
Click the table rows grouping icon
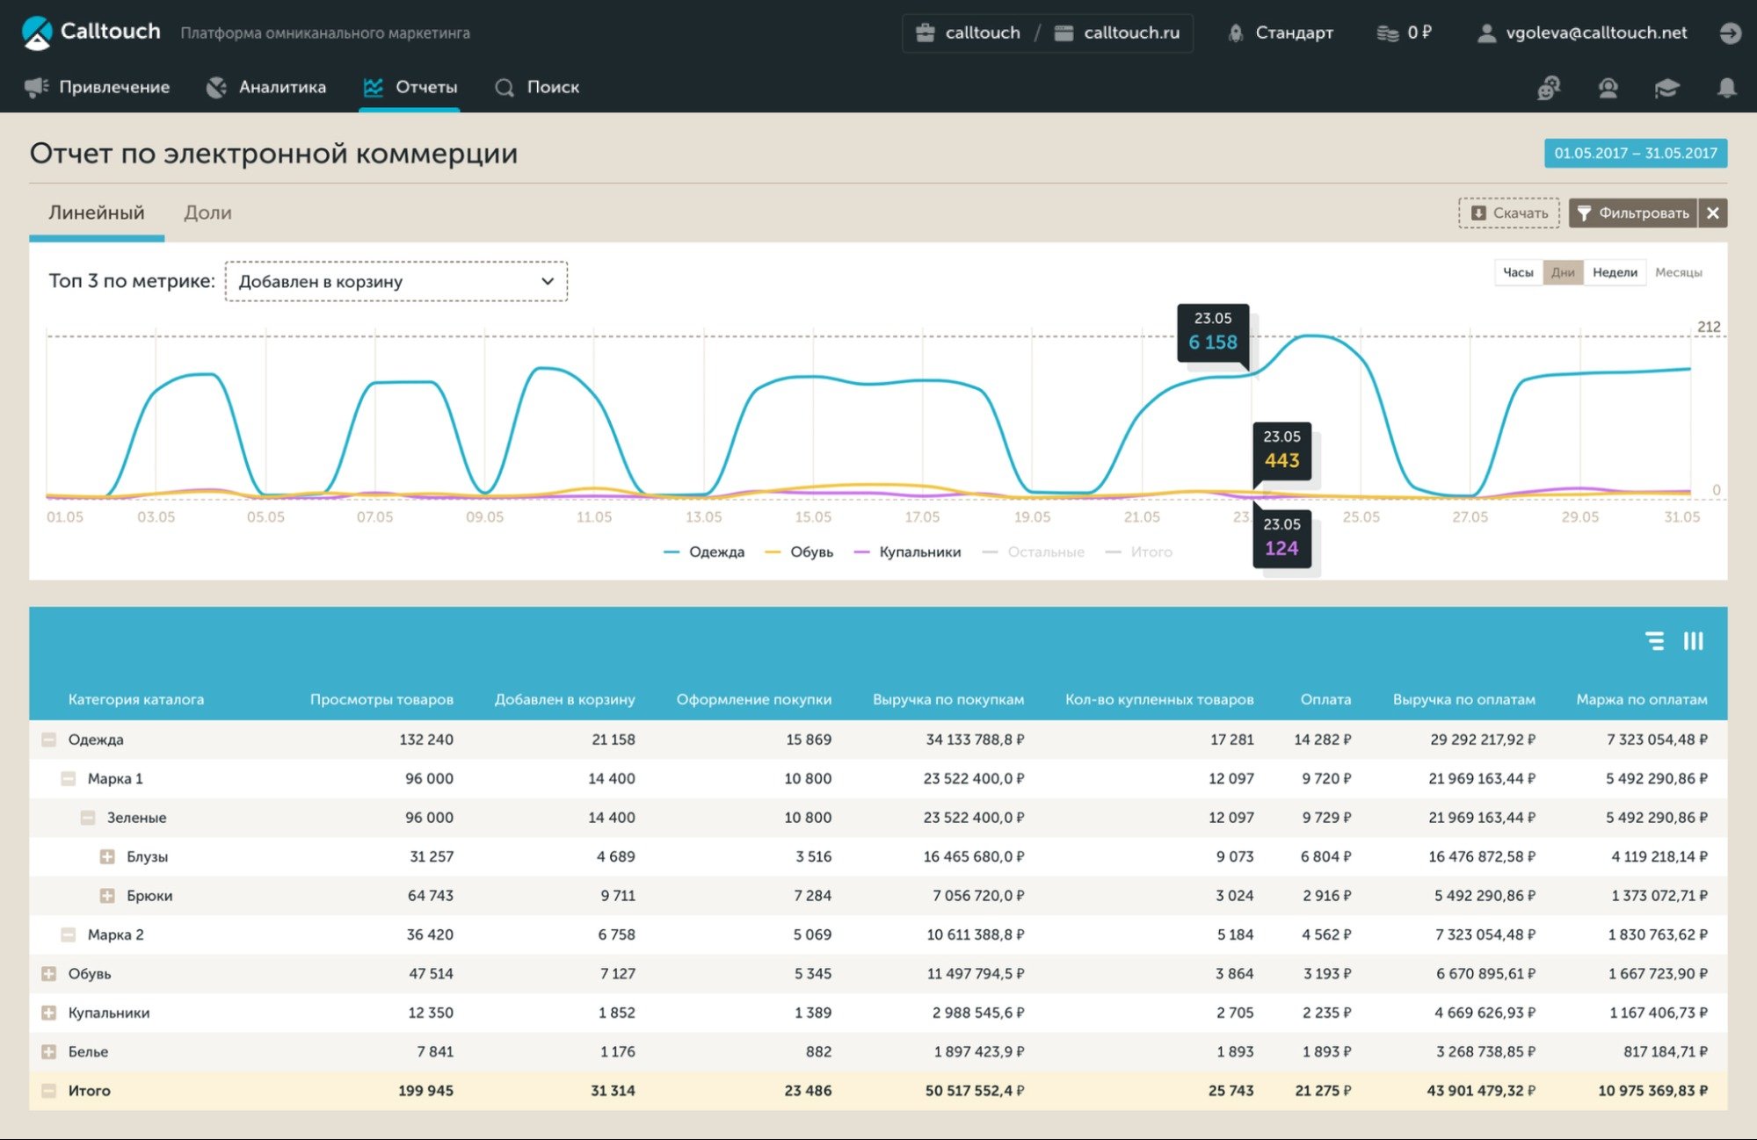(1654, 641)
